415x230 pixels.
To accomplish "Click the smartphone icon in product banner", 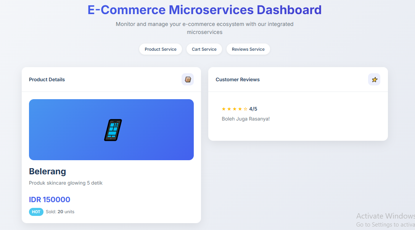I will pos(113,130).
